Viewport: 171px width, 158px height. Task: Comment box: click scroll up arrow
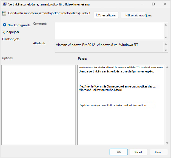pos(166,25)
